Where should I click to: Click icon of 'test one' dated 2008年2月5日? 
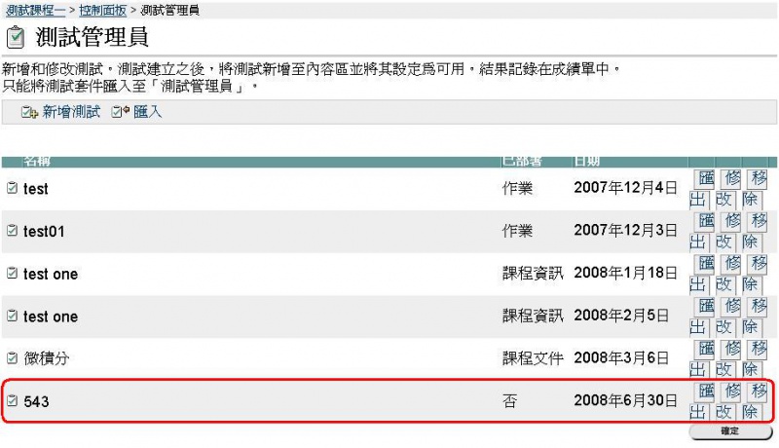(x=12, y=317)
